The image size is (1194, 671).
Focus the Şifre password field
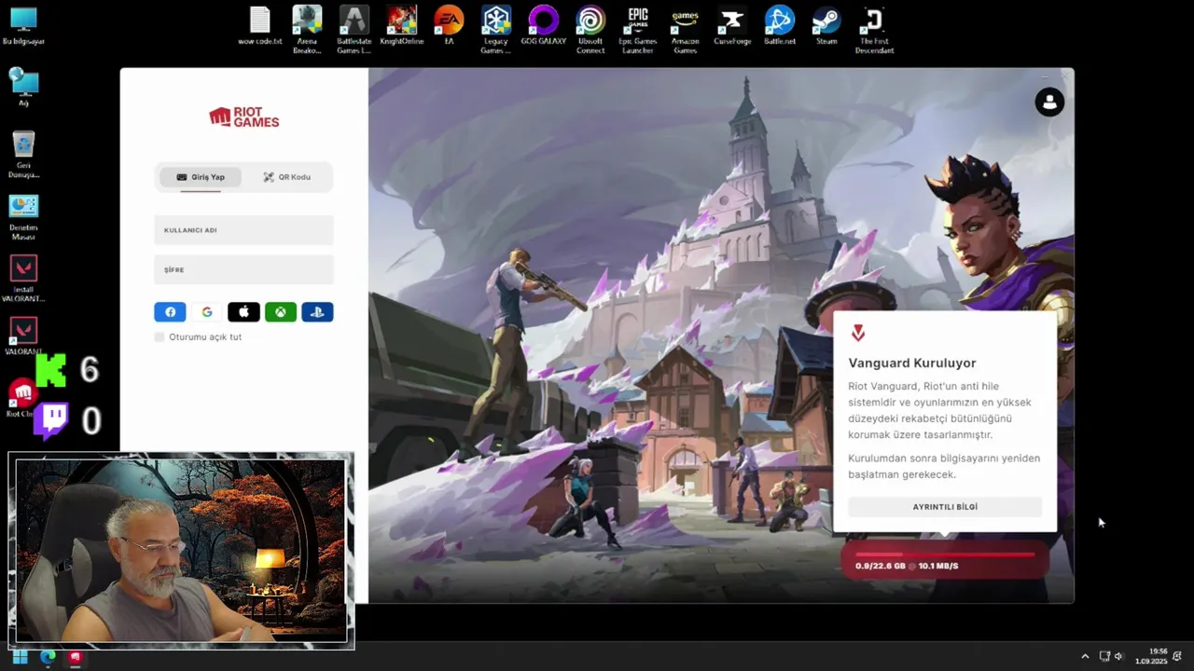point(243,269)
